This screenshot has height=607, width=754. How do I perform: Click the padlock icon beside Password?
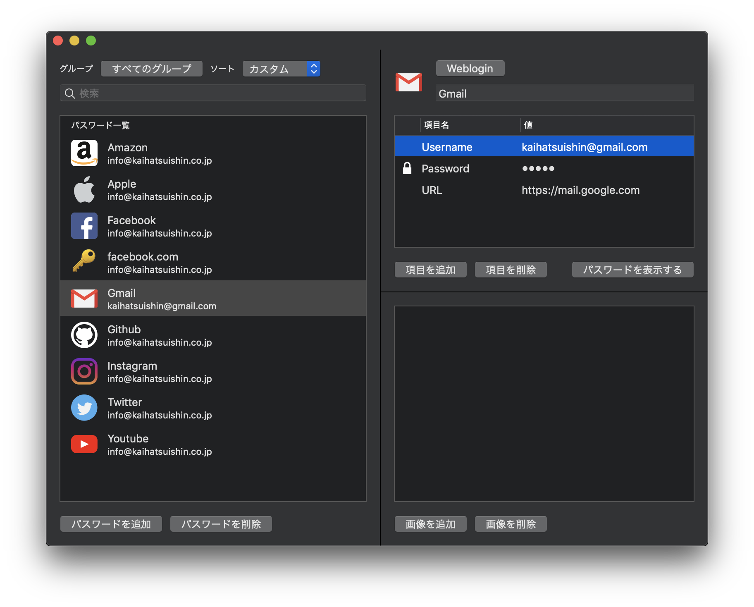pyautogui.click(x=407, y=168)
